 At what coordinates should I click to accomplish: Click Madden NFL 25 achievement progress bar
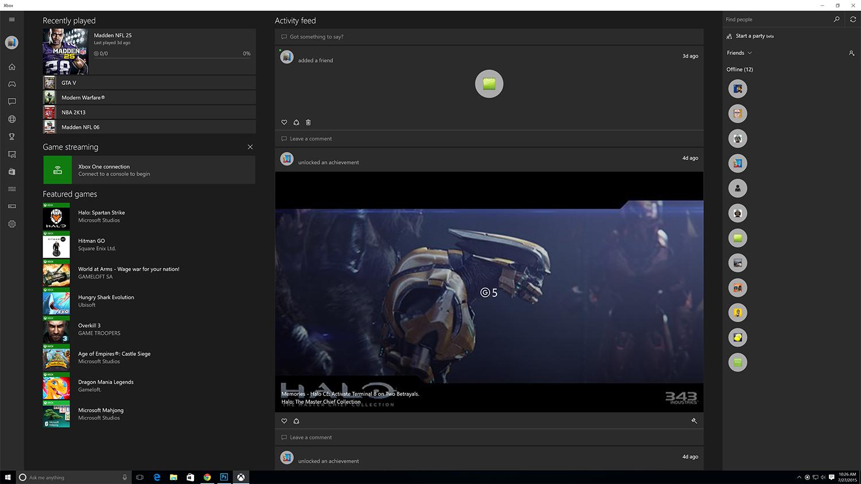(172, 57)
